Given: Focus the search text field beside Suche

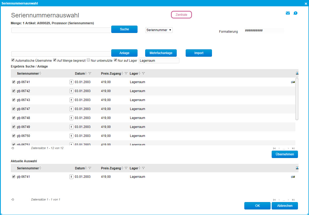Looking at the screenshot, I should [x=61, y=30].
